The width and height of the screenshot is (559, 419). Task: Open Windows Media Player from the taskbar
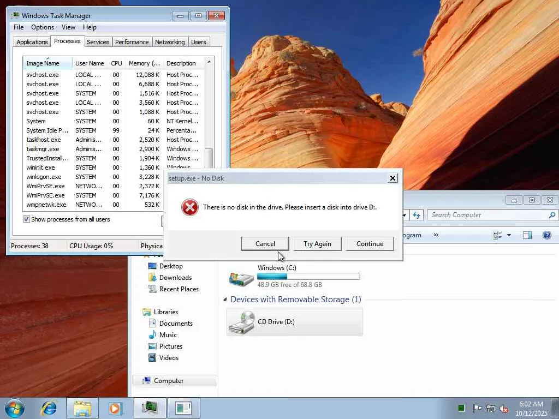pos(116,408)
